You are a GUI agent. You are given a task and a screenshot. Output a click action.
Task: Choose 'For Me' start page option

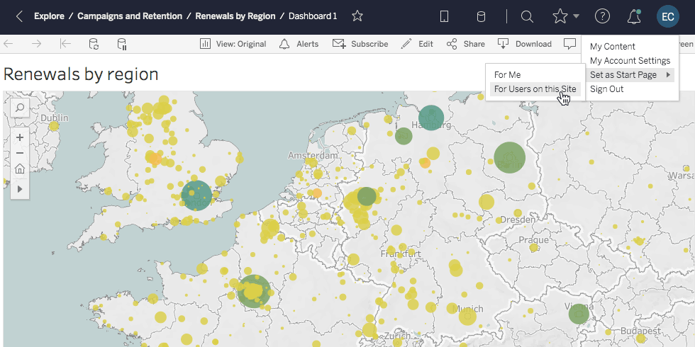(x=508, y=75)
